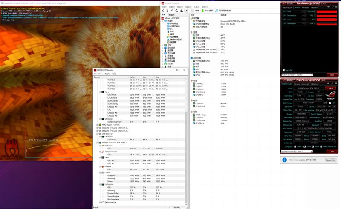Expand AMD Ryzen 9 3950X tree node
Viewport: 341px width, 209px height.
[97, 125]
